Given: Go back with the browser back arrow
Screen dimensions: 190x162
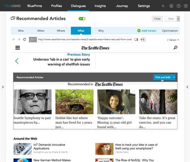Looking at the screenshot, I should (x=14, y=39).
